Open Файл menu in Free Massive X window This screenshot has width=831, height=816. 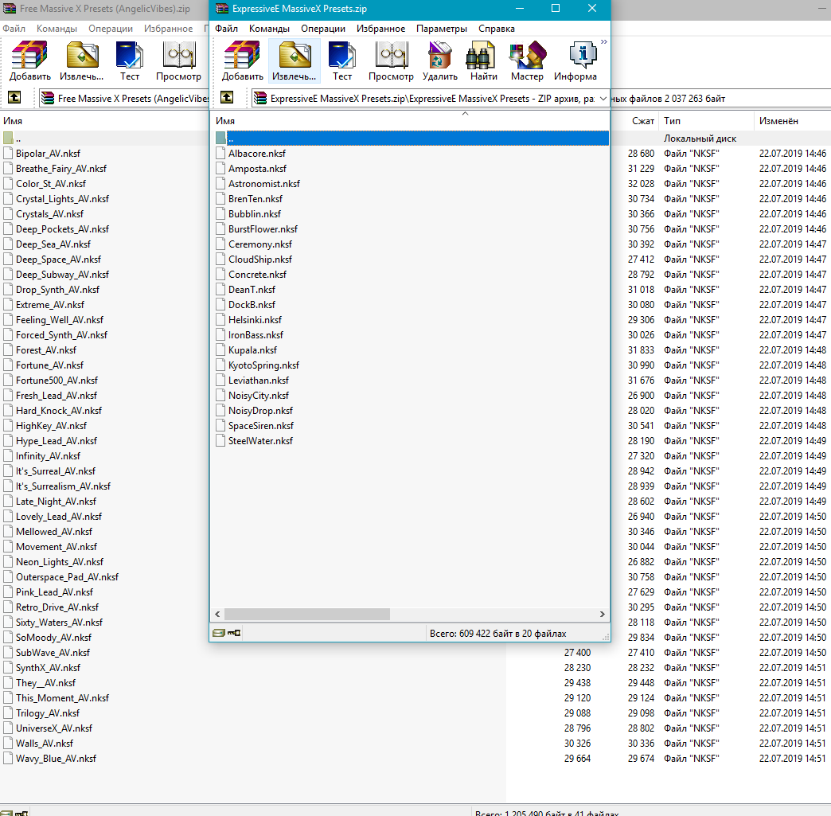[14, 29]
